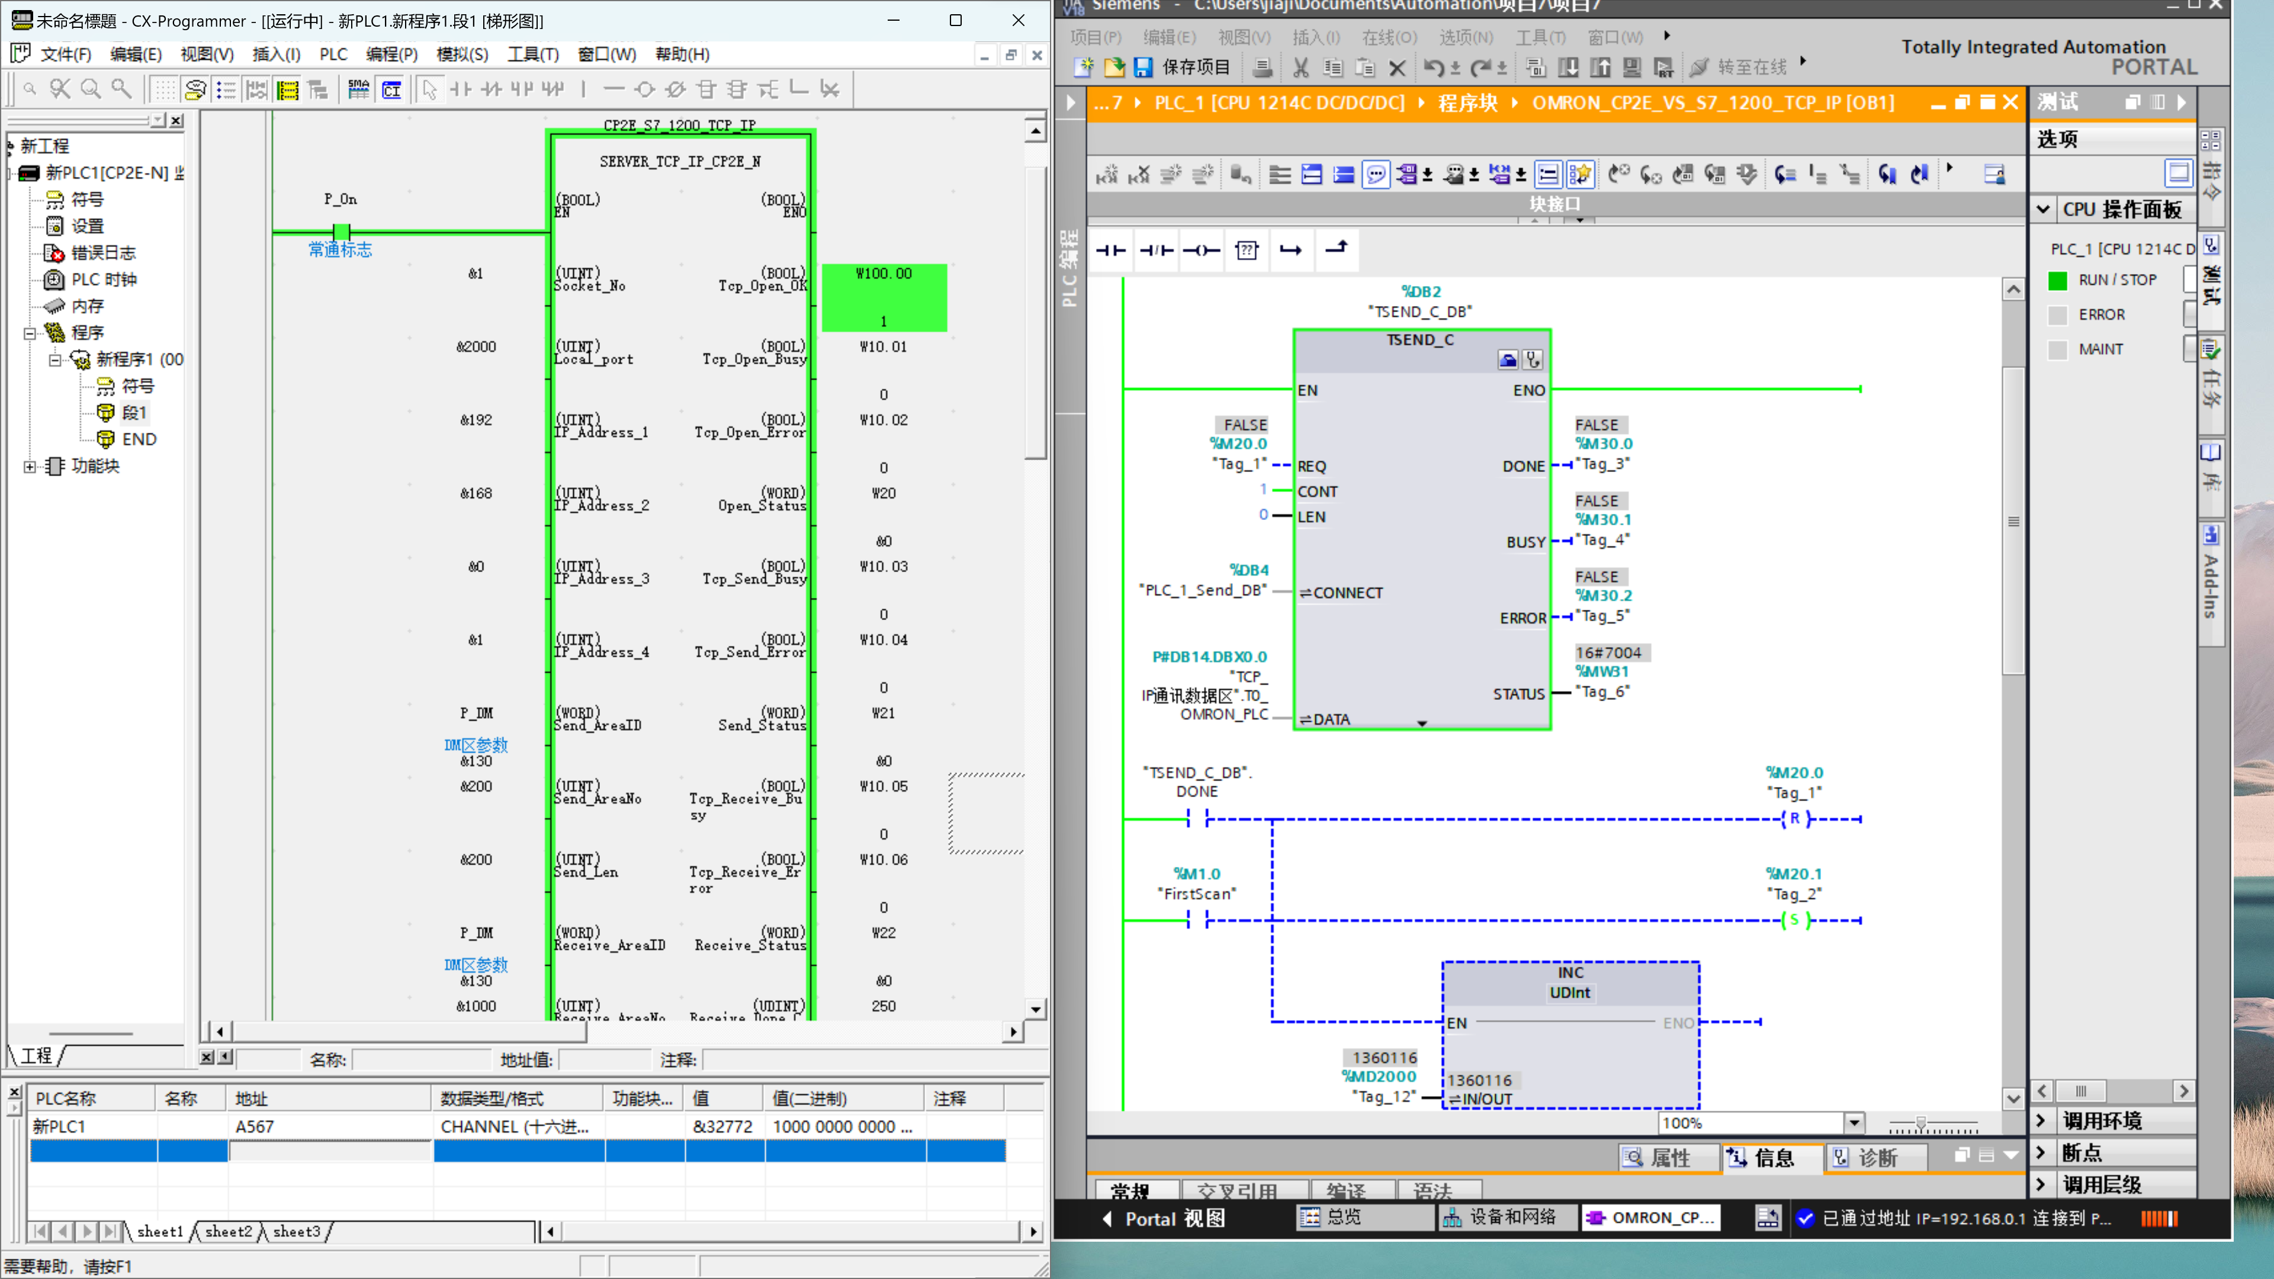
Task: Insert a normally open contact in TIA
Action: [x=1110, y=250]
